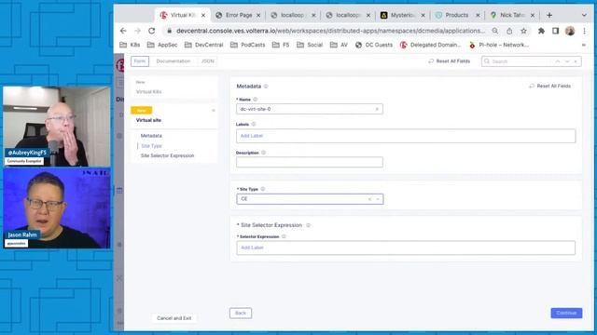Image resolution: width=597 pixels, height=335 pixels.
Task: Select the Virtual site step in sidebar
Action: 174,115
